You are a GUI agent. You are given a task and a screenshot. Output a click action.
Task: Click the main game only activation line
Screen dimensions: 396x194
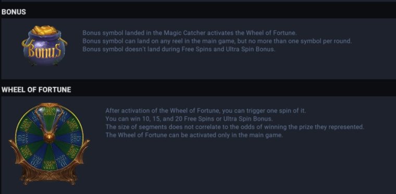point(194,135)
